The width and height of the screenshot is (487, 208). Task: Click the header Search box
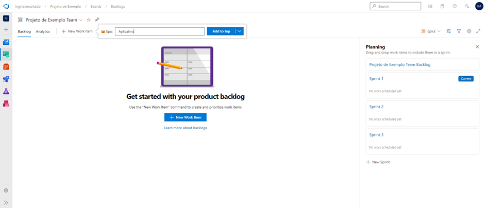pos(395,6)
